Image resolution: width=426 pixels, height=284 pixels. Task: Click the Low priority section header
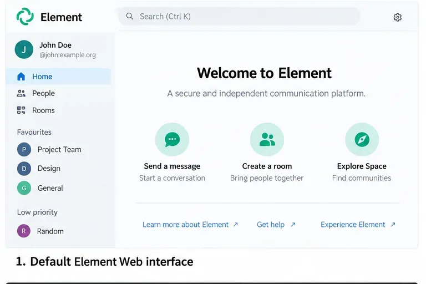37,212
